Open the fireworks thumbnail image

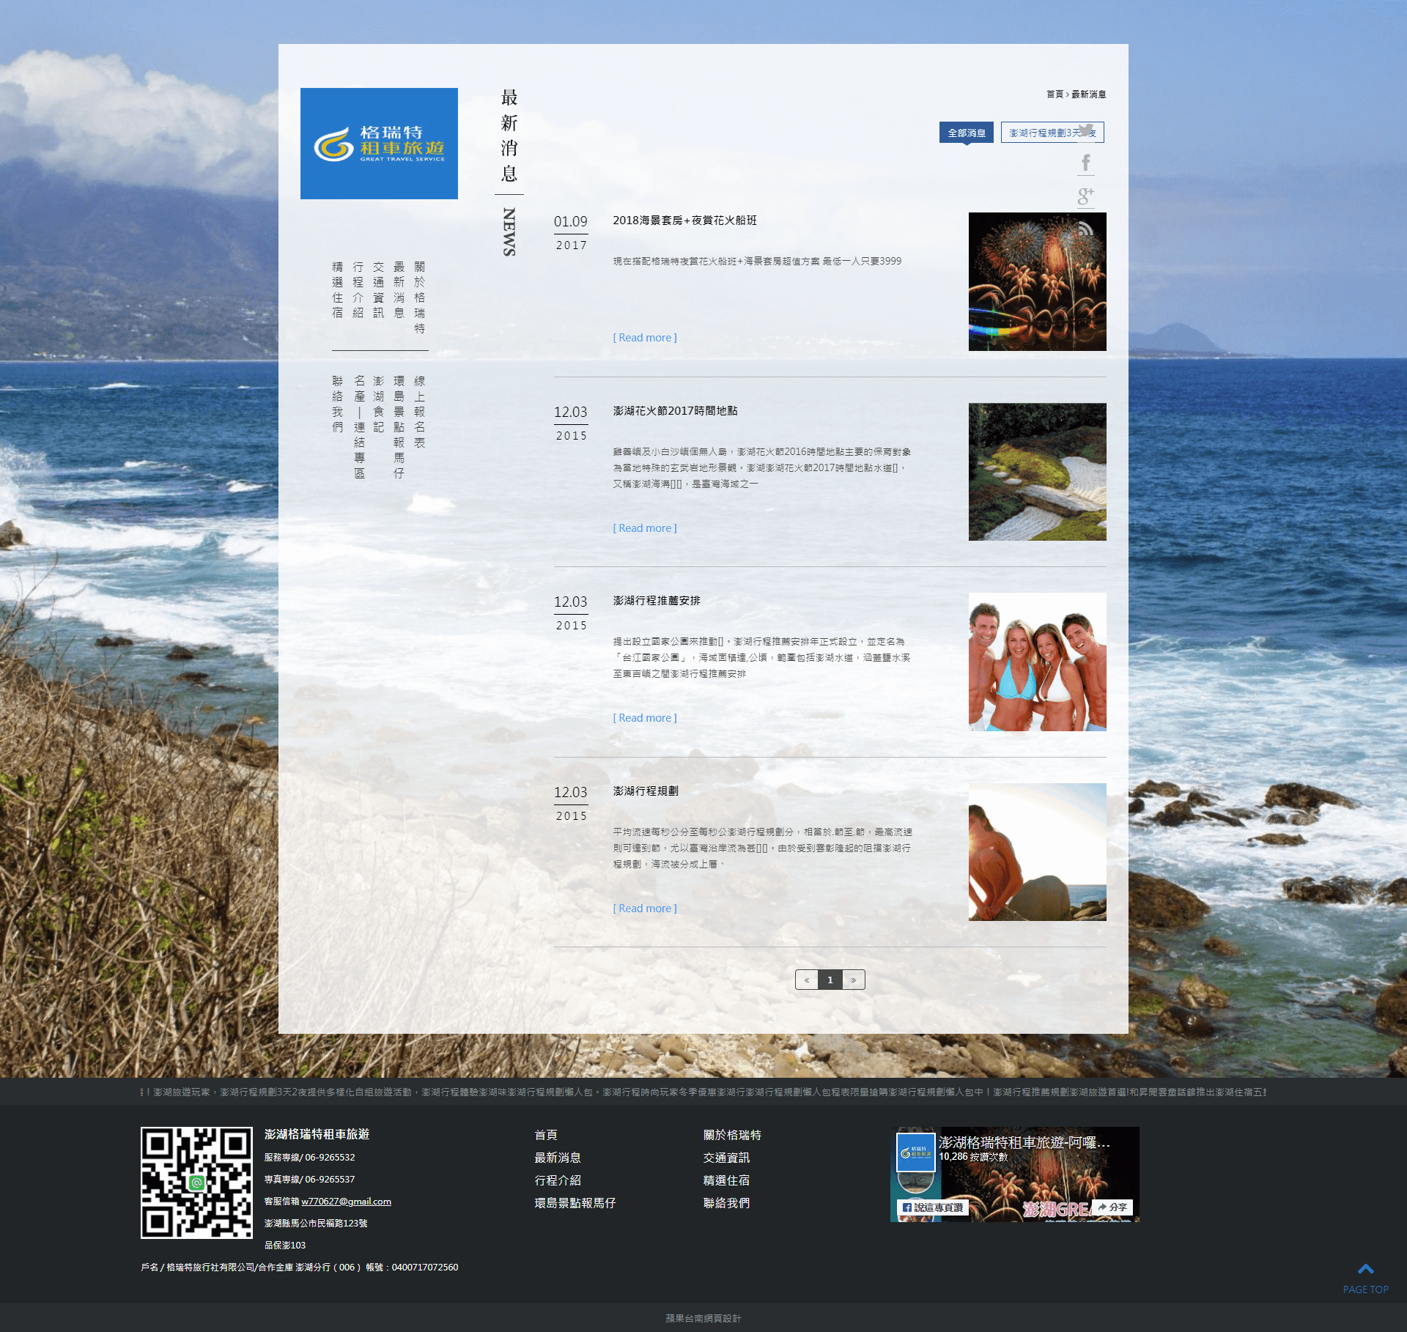[x=1038, y=281]
